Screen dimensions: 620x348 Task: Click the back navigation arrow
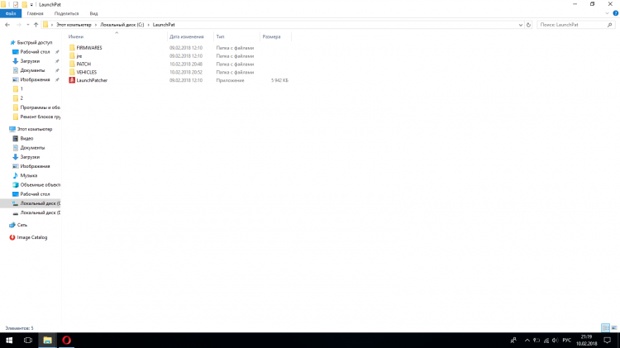coord(7,25)
